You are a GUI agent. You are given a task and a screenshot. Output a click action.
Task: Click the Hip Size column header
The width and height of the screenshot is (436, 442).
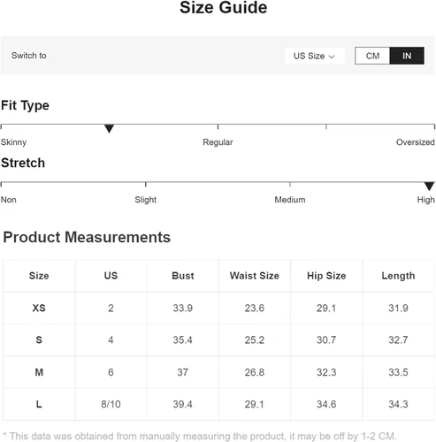coord(326,276)
